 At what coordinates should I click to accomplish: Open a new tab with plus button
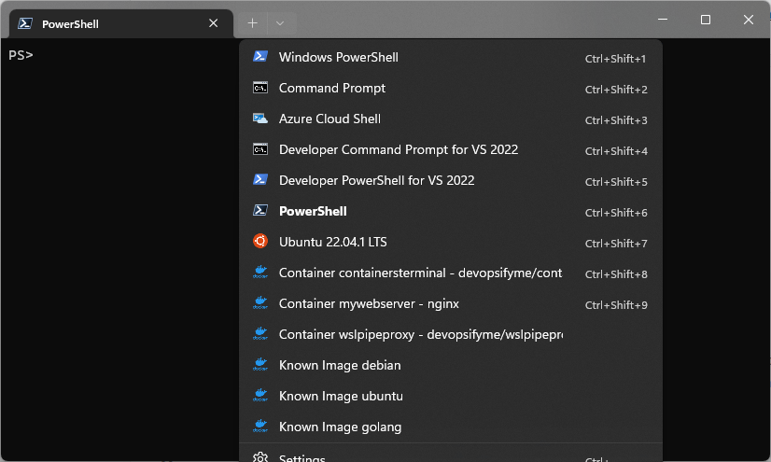[x=253, y=22]
